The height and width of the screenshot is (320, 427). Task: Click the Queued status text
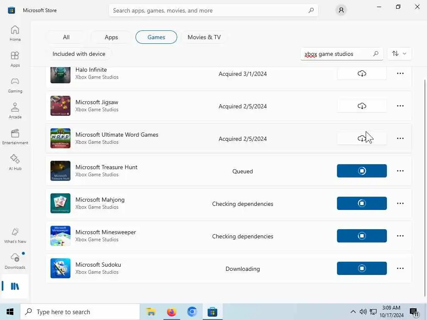click(x=243, y=171)
